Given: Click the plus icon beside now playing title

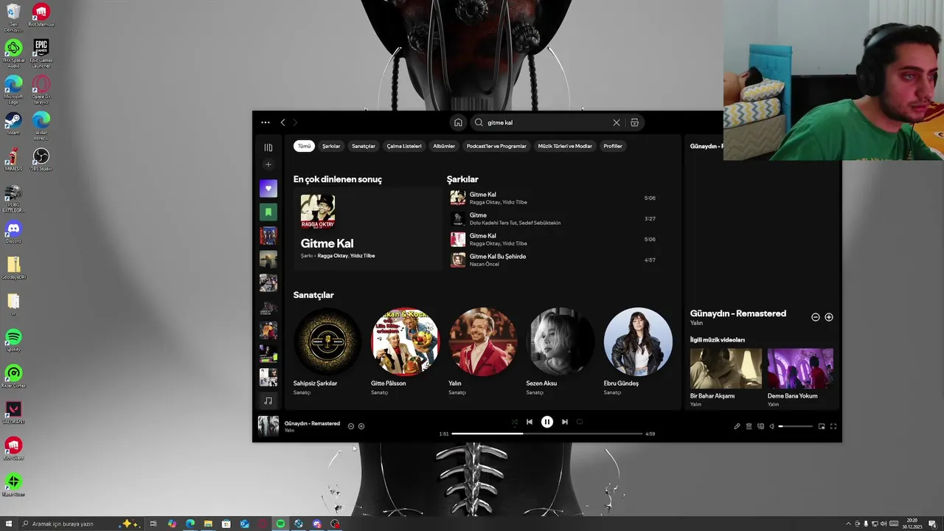Looking at the screenshot, I should tap(361, 426).
